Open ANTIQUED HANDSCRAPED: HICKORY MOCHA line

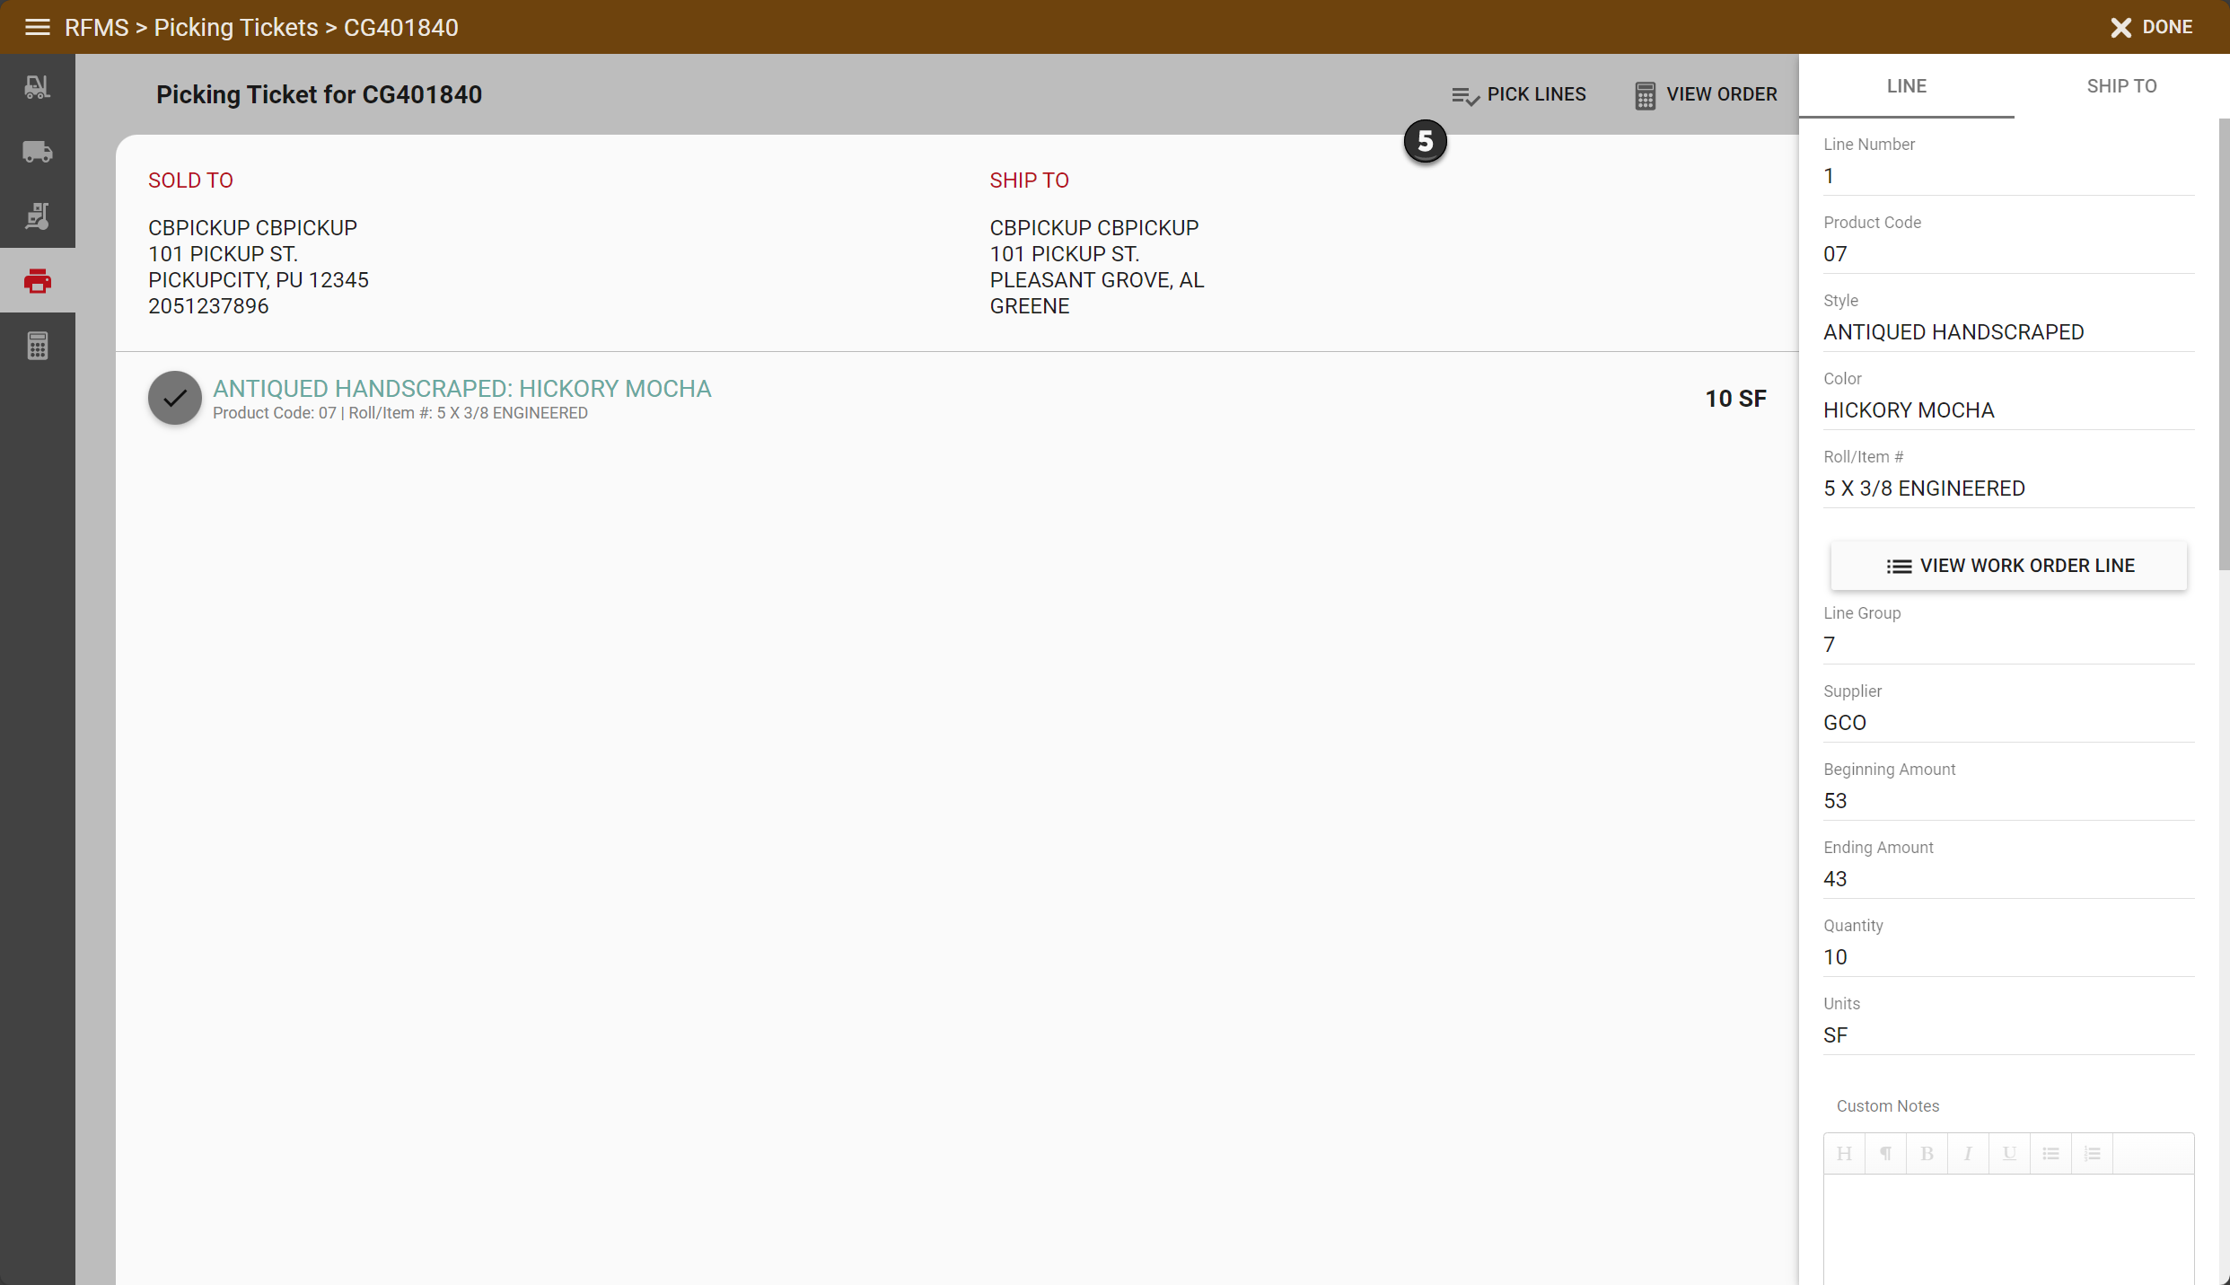click(x=461, y=388)
